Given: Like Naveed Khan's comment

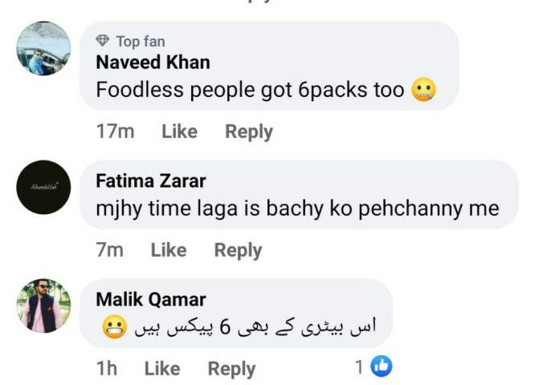Looking at the screenshot, I should [179, 132].
